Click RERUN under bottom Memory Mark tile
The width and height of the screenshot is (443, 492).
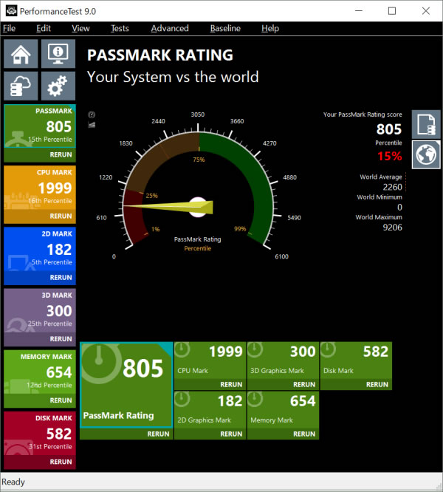[x=283, y=434]
